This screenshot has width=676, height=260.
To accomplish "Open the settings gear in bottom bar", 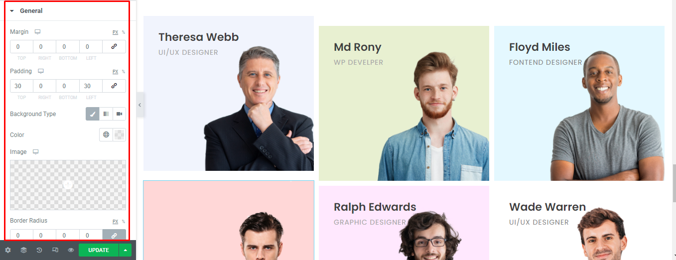I will coord(8,250).
